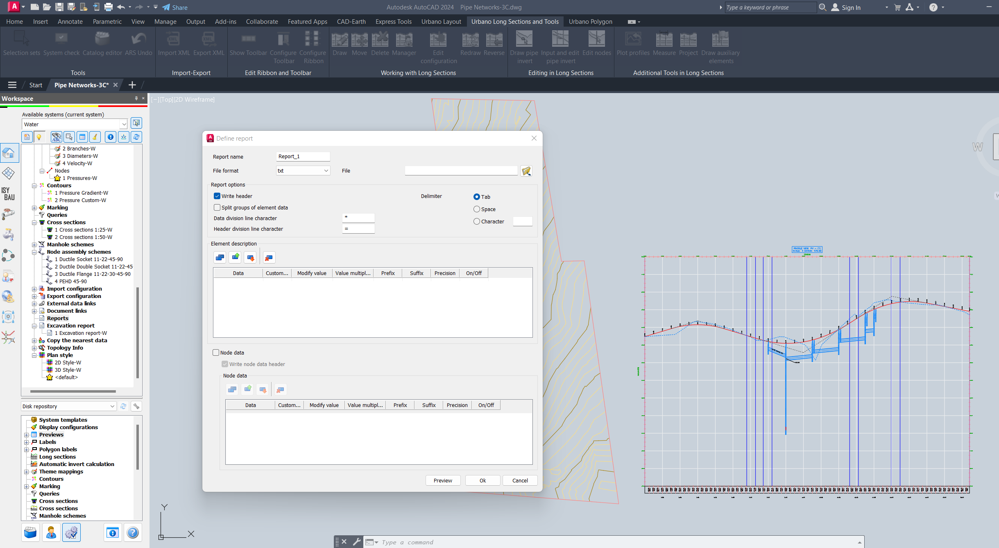Select the Space delimiter radio button

pyautogui.click(x=476, y=209)
